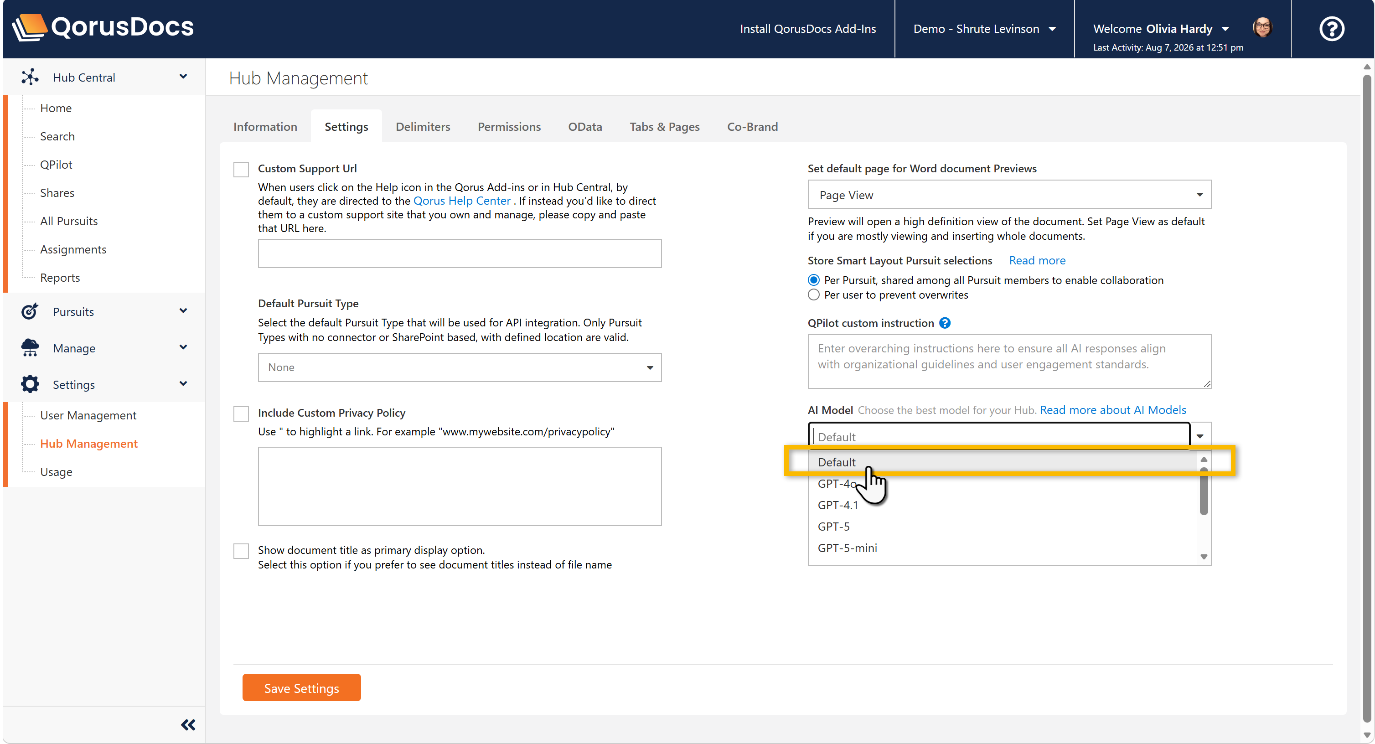Choose GPT-5-mini from the AI Model list
1375x744 pixels.
(1003, 548)
